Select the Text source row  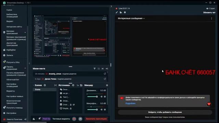tap(70, 97)
